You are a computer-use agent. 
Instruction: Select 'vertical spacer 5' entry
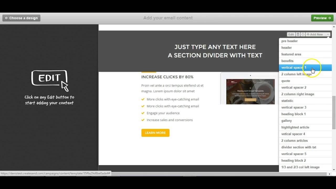click(305, 154)
